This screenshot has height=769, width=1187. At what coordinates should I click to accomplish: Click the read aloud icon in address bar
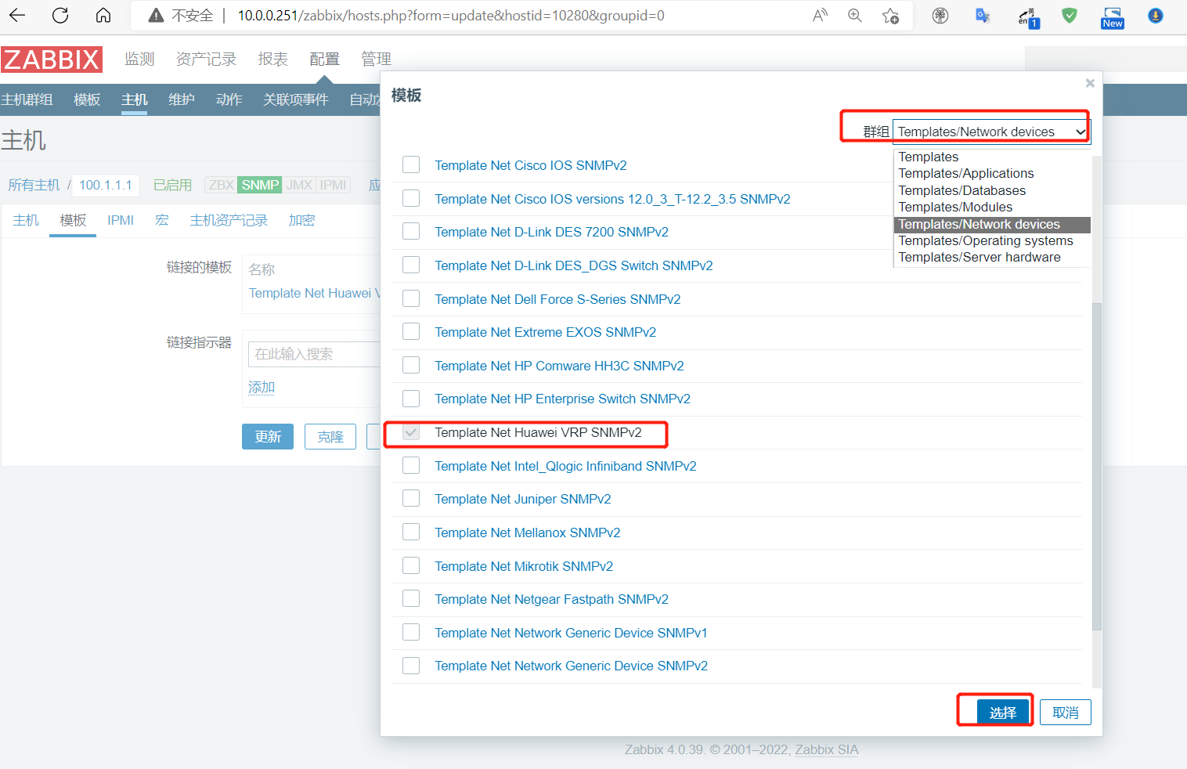click(820, 16)
